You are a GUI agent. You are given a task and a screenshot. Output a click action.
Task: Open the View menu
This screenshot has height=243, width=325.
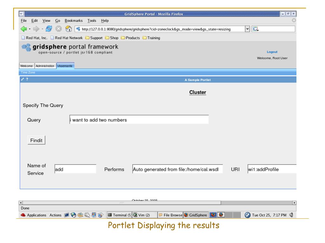[46, 21]
